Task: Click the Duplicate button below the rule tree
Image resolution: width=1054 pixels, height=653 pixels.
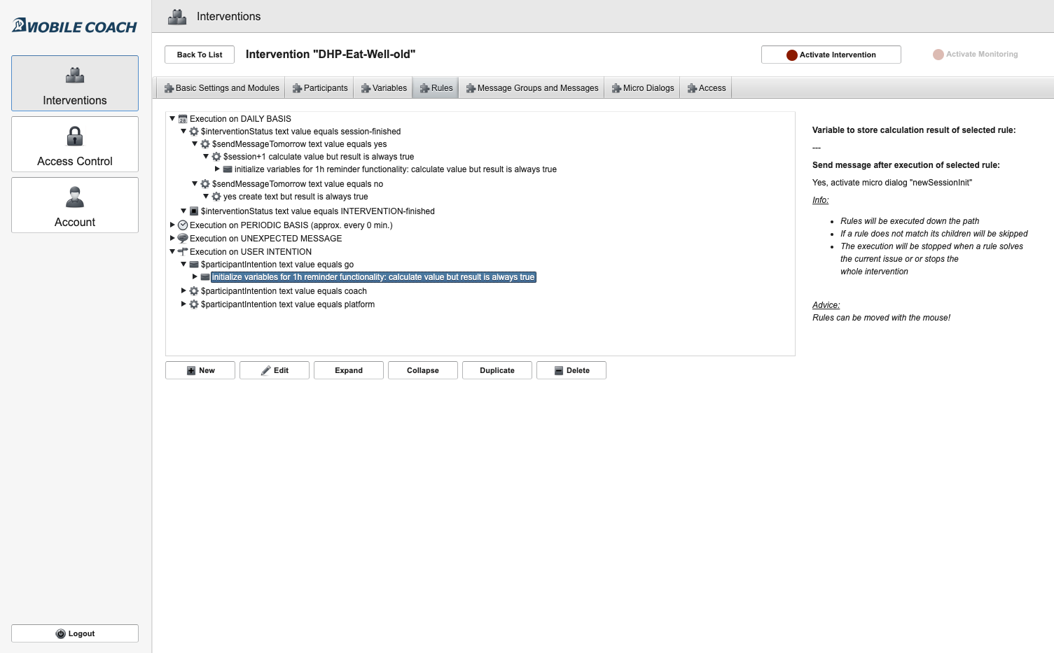Action: (x=497, y=370)
